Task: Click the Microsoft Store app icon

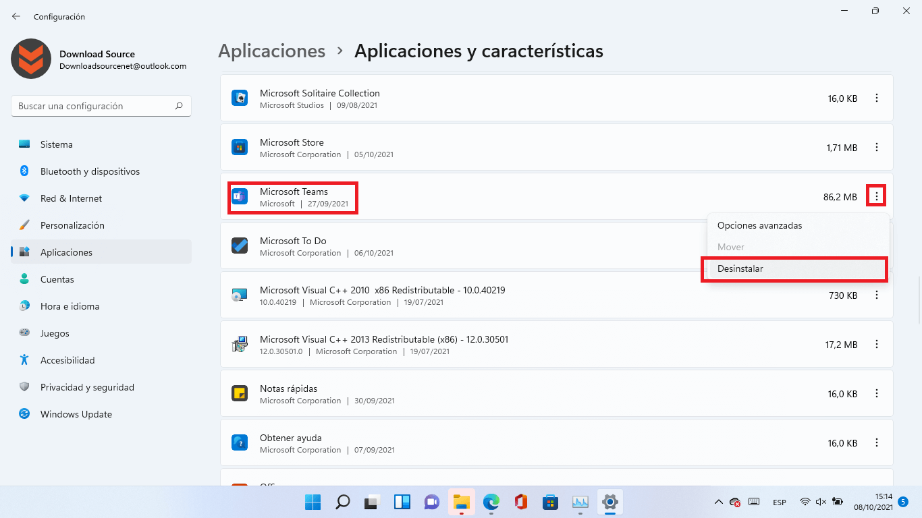Action: coord(240,147)
